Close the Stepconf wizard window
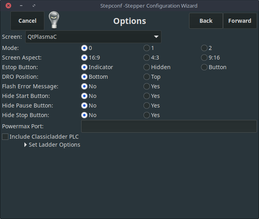This screenshot has width=259, height=219. pyautogui.click(x=8, y=6)
